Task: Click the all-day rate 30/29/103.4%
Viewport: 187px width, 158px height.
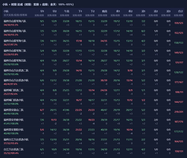Action: 11,74
